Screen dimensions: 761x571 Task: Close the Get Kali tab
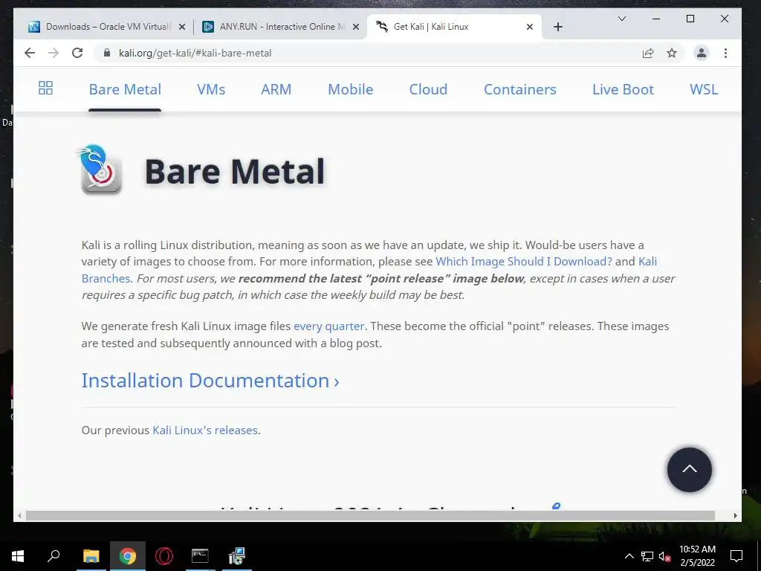click(530, 27)
